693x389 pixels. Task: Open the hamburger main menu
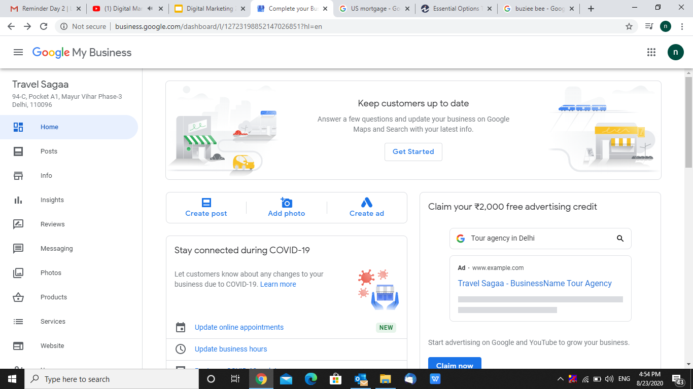pyautogui.click(x=18, y=52)
